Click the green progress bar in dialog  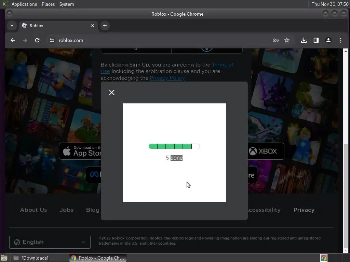click(x=174, y=146)
